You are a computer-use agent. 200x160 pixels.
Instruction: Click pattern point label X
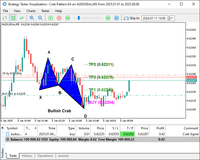click(41, 98)
